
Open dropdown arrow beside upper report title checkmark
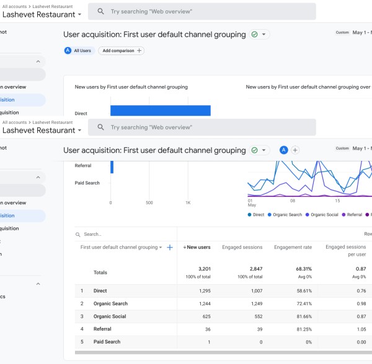click(263, 35)
